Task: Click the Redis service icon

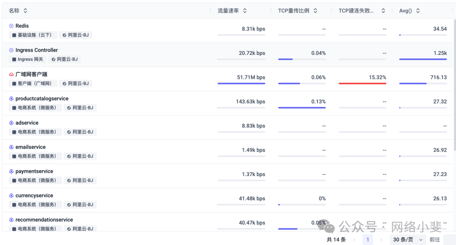Action: click(x=11, y=26)
